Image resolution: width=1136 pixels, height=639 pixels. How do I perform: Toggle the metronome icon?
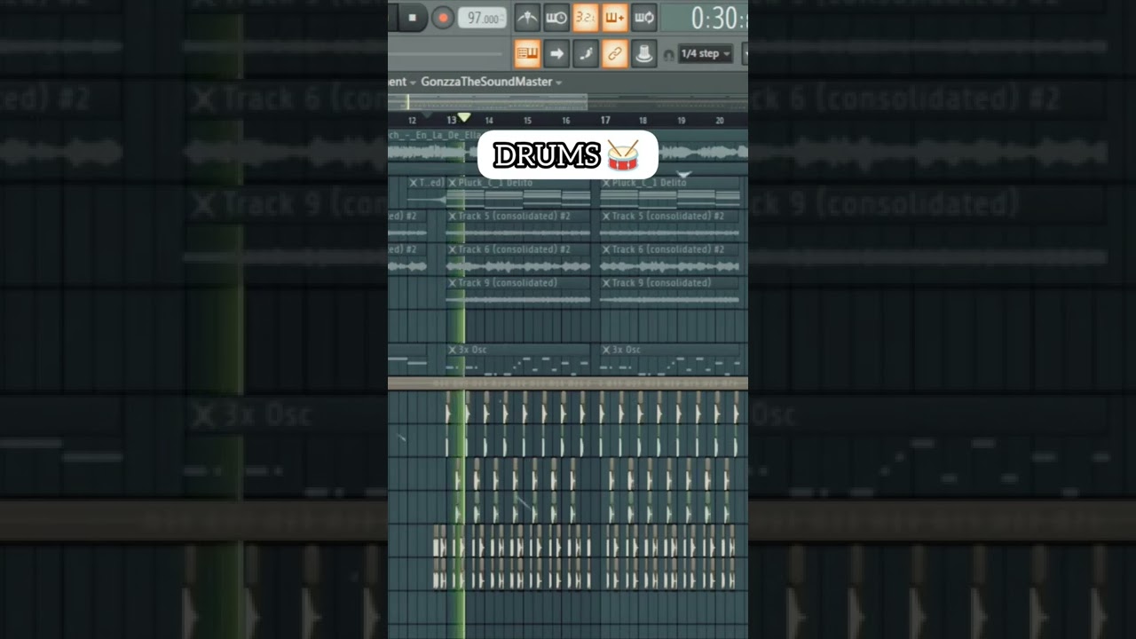527,17
